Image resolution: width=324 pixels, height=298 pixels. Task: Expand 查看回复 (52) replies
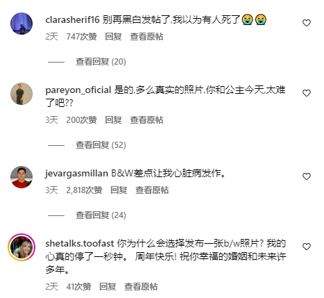101,145
